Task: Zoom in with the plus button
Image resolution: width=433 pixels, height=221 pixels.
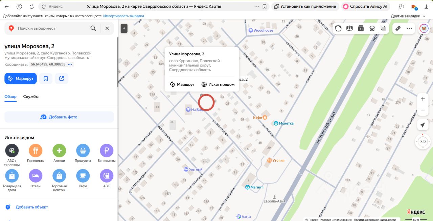Action: point(423,99)
